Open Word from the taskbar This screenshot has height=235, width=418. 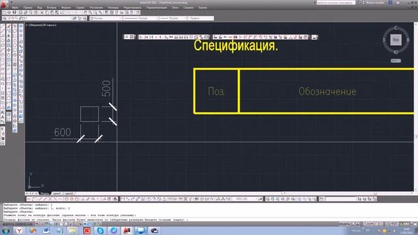(46, 230)
